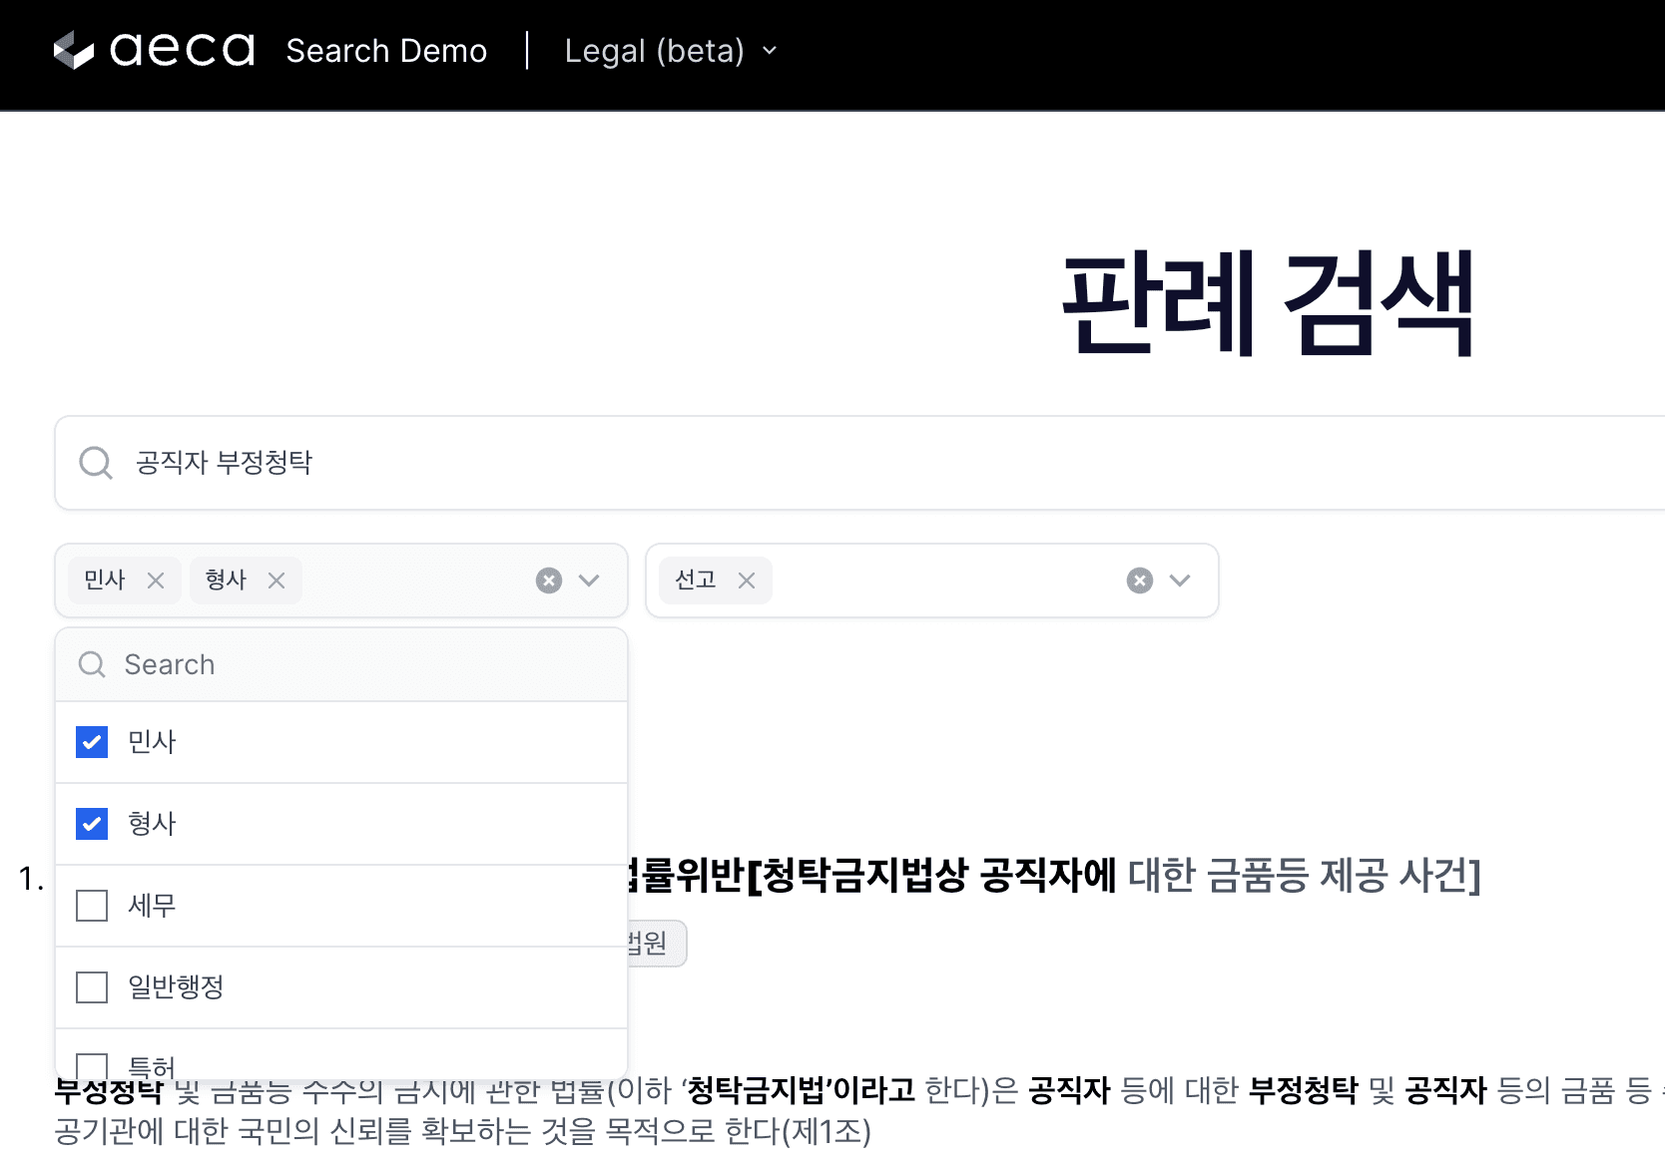Check the 세무 checkbox
Image resolution: width=1665 pixels, height=1165 pixels.
coord(92,906)
